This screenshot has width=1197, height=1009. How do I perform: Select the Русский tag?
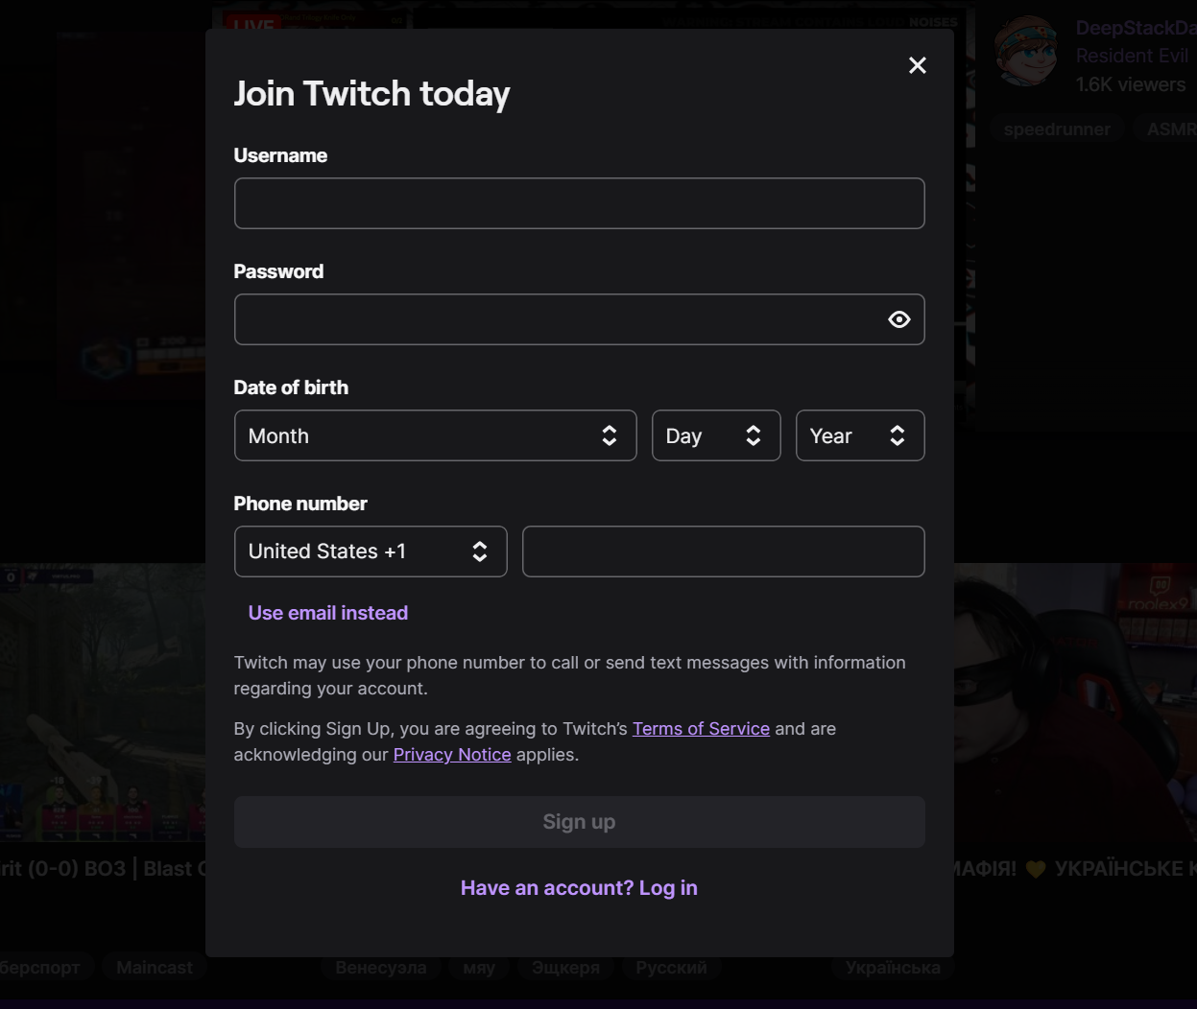click(x=671, y=968)
